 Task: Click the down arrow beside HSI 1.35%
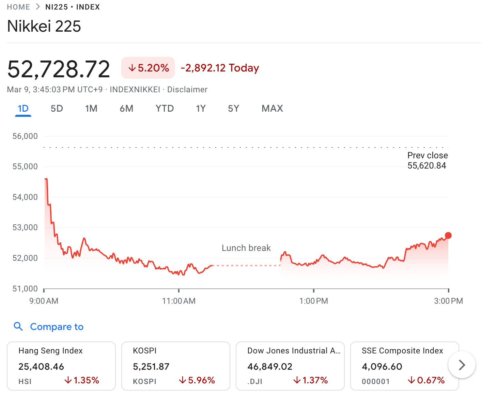tap(68, 380)
